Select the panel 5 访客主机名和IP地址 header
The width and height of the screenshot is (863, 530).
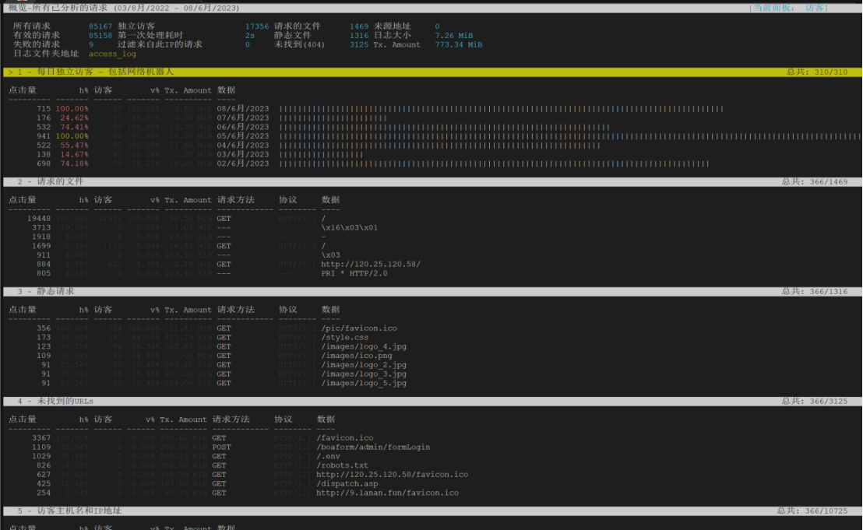432,511
